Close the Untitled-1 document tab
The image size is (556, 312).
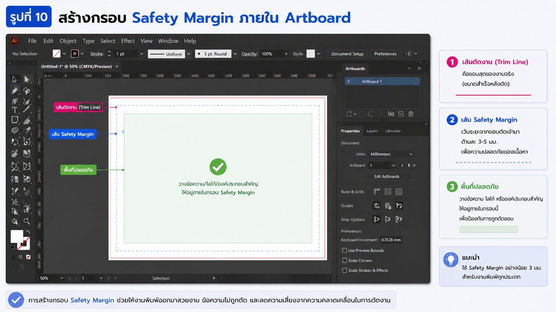(x=117, y=66)
